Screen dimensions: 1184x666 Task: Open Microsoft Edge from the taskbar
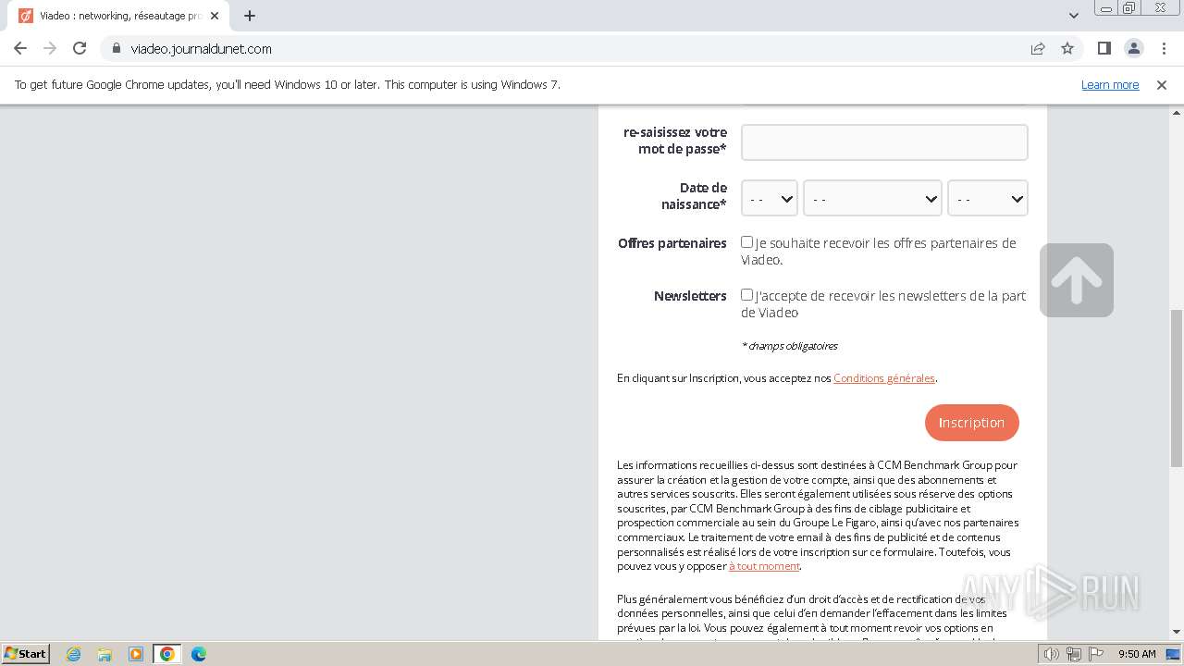[x=199, y=654]
